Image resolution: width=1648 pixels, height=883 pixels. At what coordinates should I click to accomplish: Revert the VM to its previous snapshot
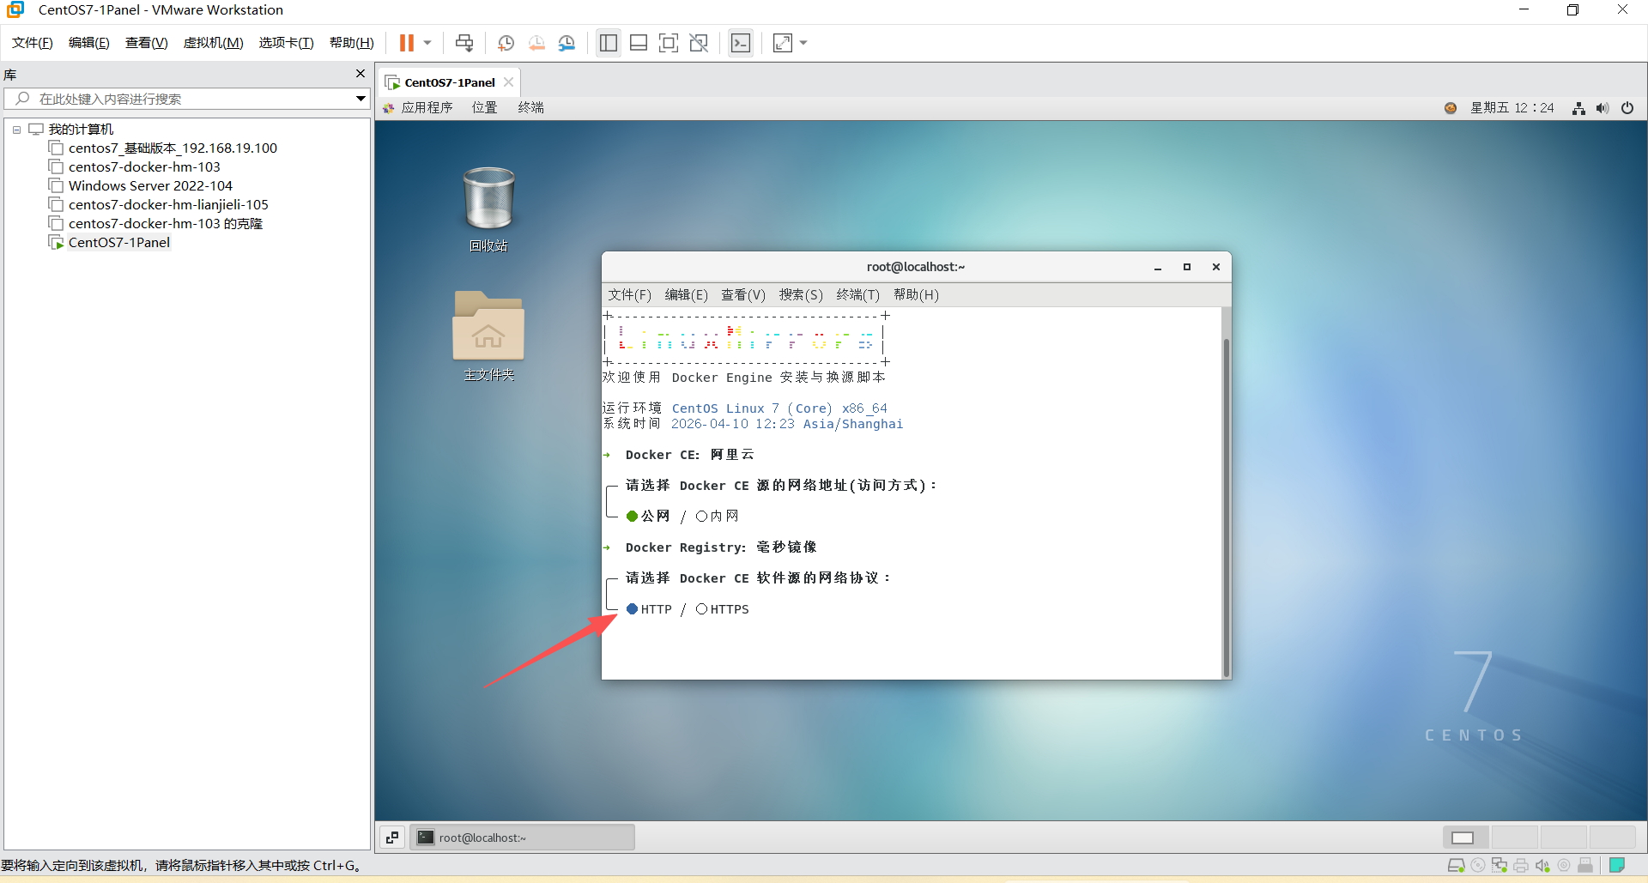coord(536,43)
